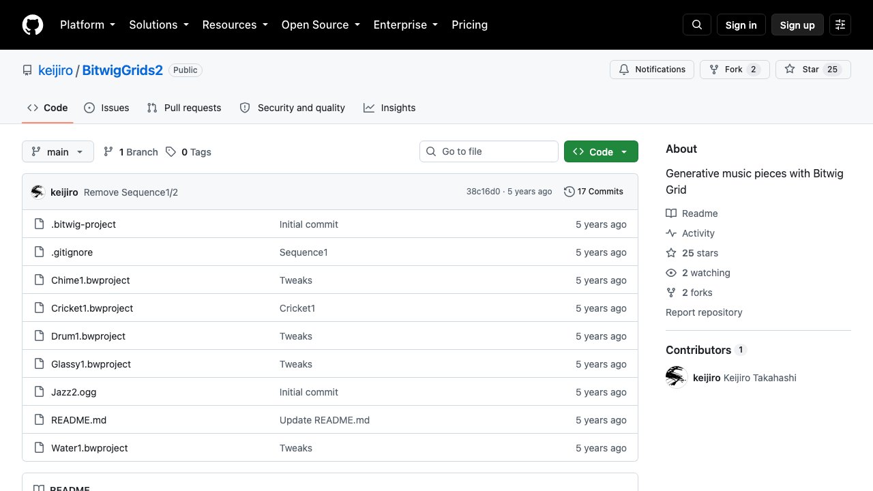Open the BitwigGrids2 repository link
Viewport: 873px width, 491px height.
[x=123, y=70]
